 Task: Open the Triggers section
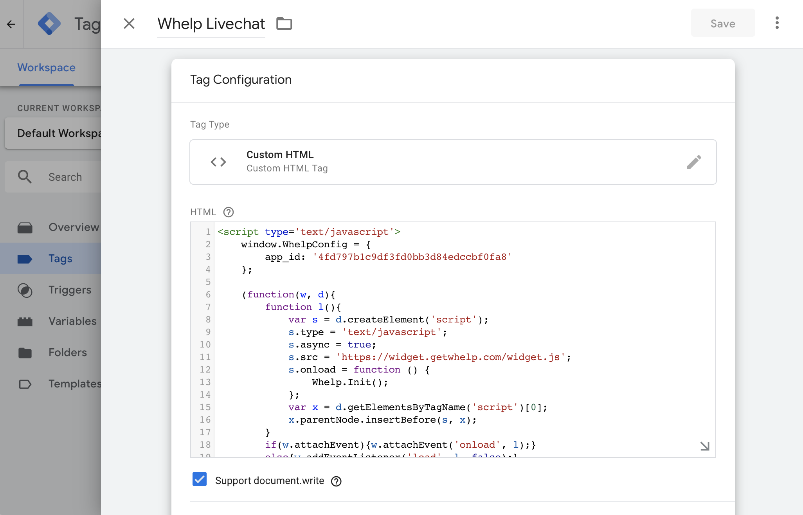50,290
